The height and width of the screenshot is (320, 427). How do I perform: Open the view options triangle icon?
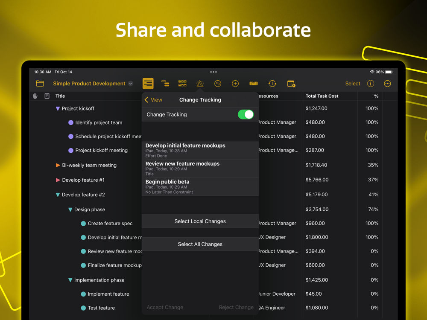click(x=200, y=84)
